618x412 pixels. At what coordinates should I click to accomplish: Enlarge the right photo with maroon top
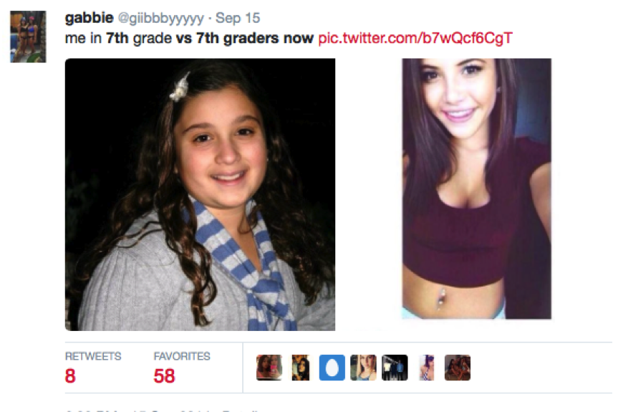pyautogui.click(x=476, y=188)
